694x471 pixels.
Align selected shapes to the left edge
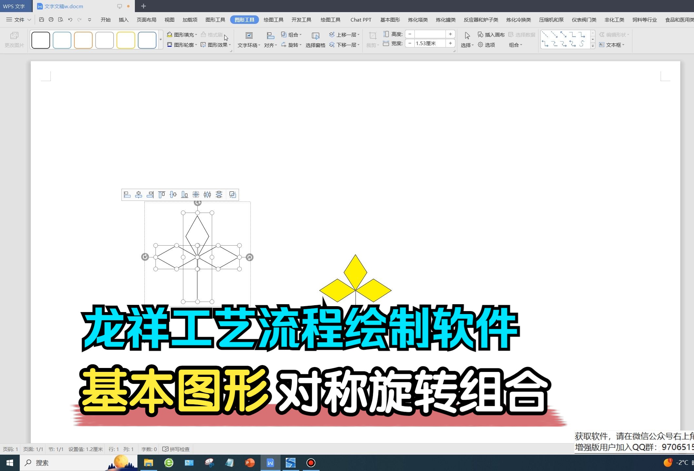coord(127,195)
